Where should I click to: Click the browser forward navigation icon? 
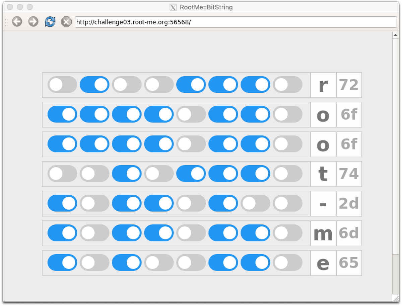[x=33, y=22]
